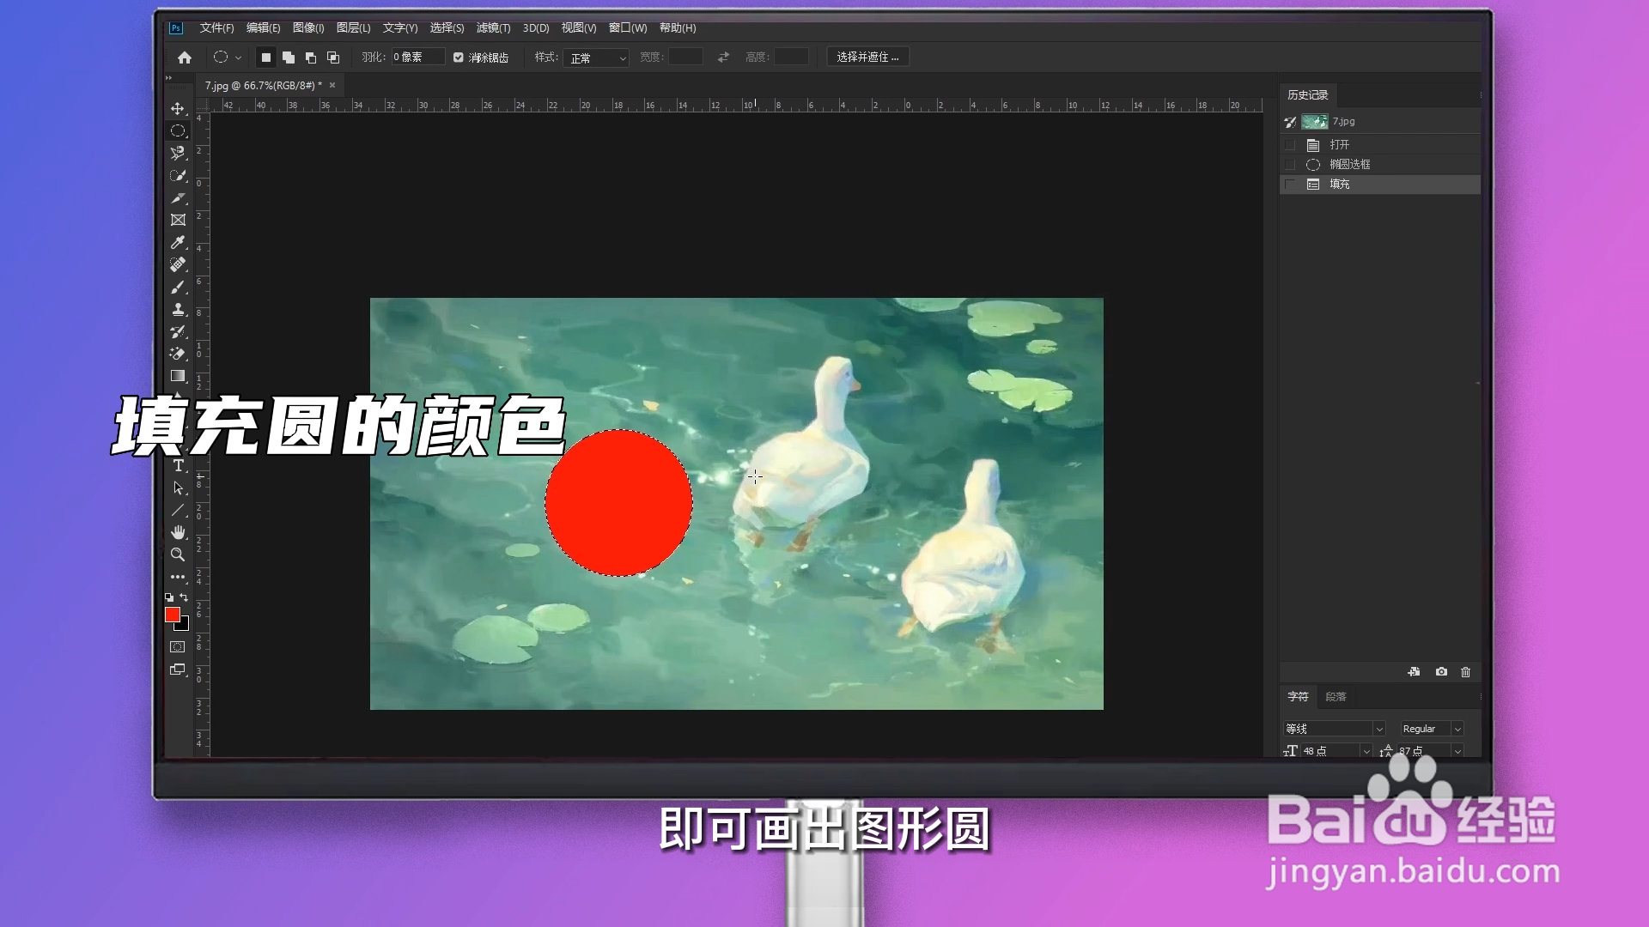Set history brush source for 椭圆选框 state
Screen dimensions: 1649x927
click(1290, 165)
